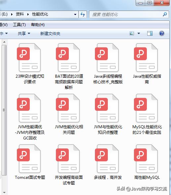
Task: Click 性能优化 in the address breadcrumb
Action: (x=40, y=14)
